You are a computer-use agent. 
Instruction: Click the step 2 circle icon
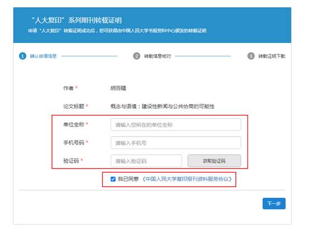136,56
